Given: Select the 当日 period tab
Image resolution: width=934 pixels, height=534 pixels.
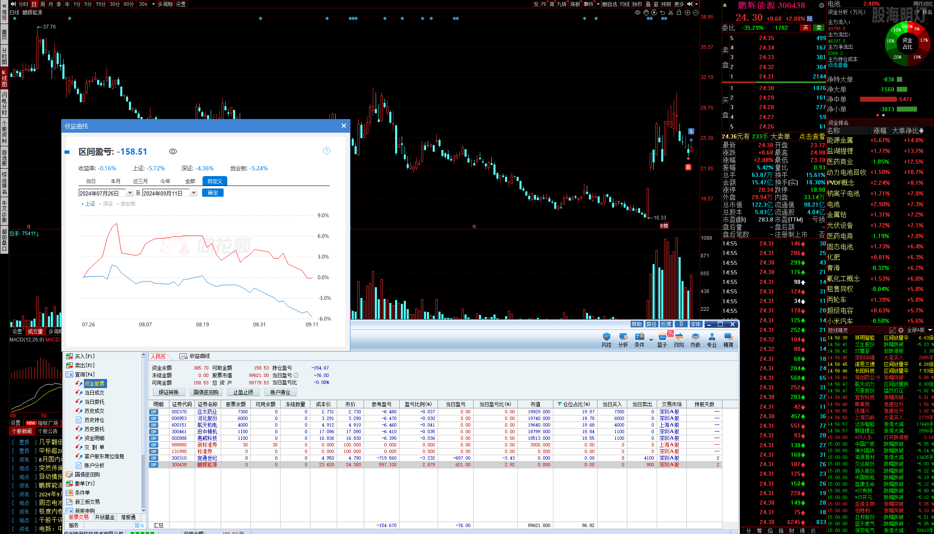Looking at the screenshot, I should tap(91, 181).
